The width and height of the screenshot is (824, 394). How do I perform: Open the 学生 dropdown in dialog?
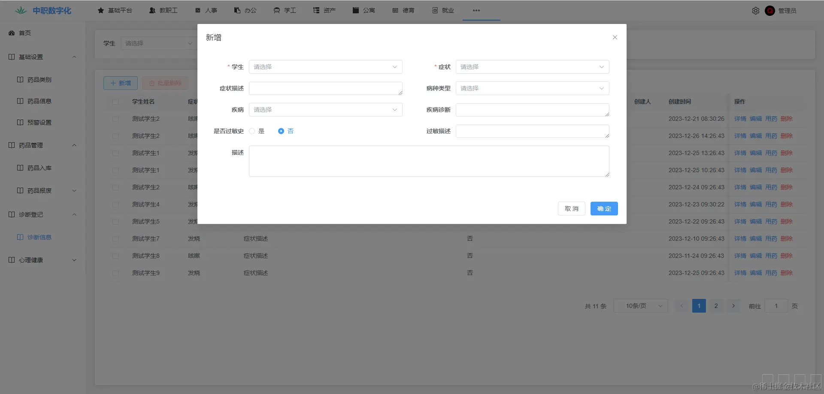point(326,67)
